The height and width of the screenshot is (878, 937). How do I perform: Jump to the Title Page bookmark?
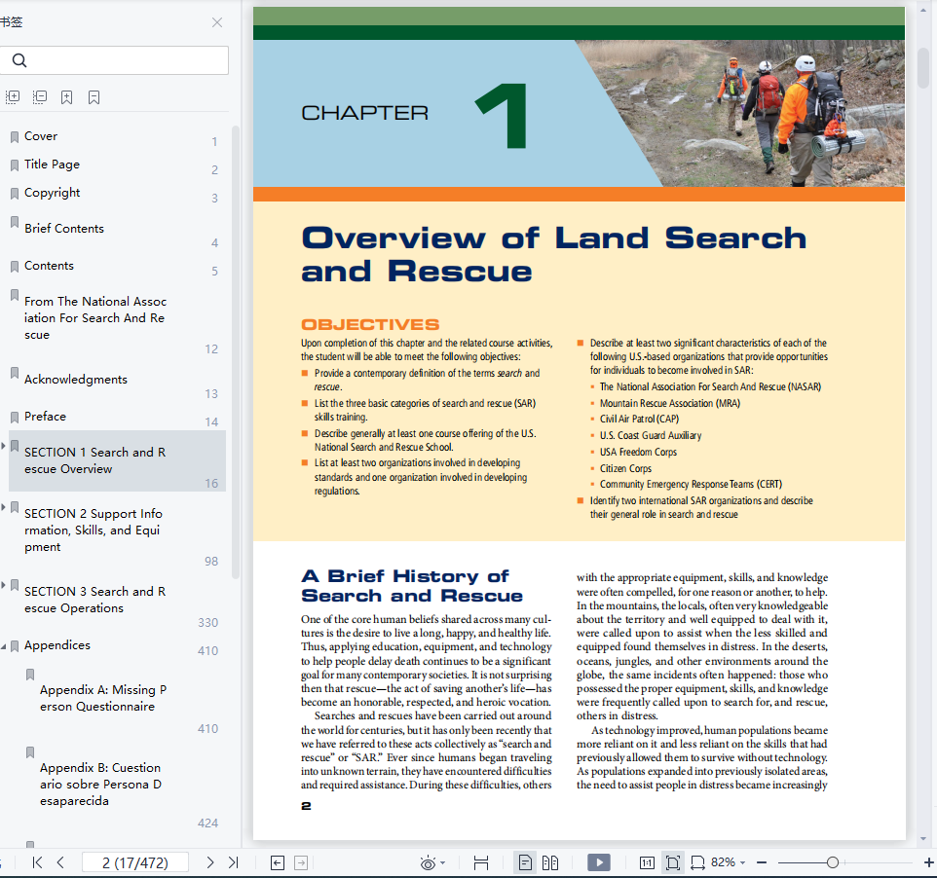point(52,165)
